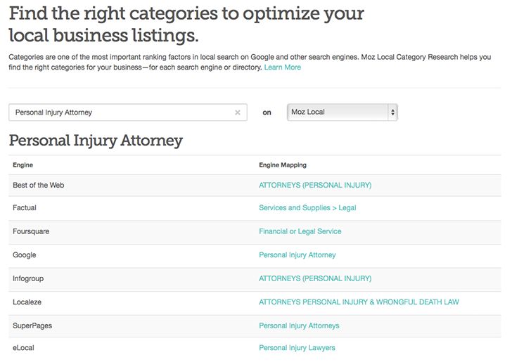
Task: Click the Foursquare engine name cell
Action: (x=31, y=232)
